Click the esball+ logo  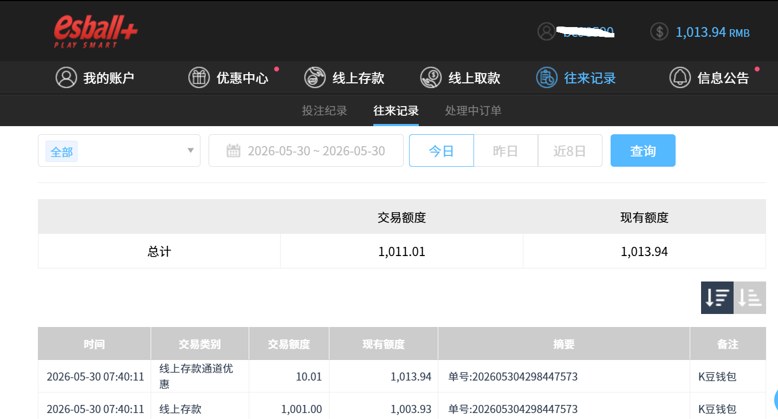95,31
